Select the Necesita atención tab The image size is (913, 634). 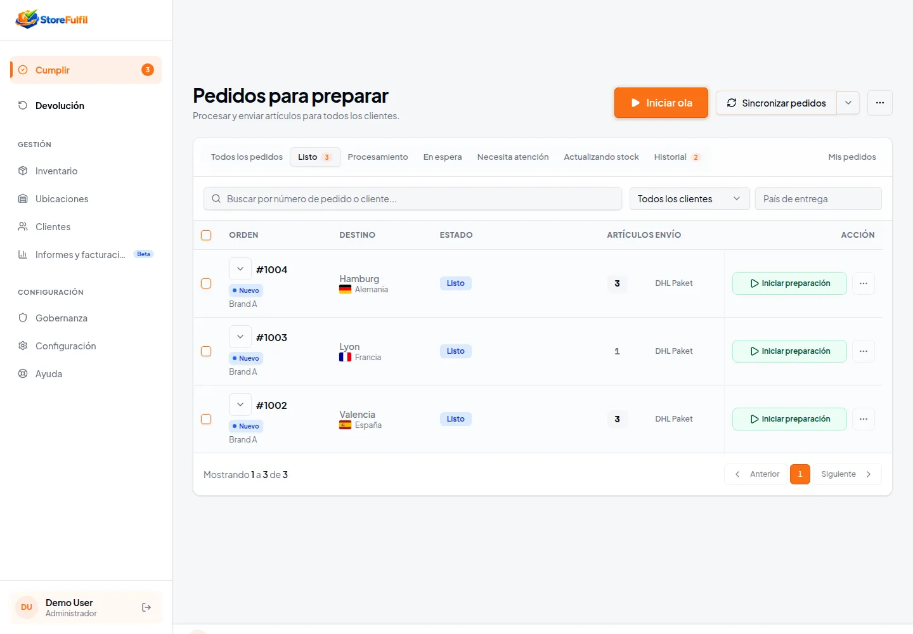pos(513,157)
